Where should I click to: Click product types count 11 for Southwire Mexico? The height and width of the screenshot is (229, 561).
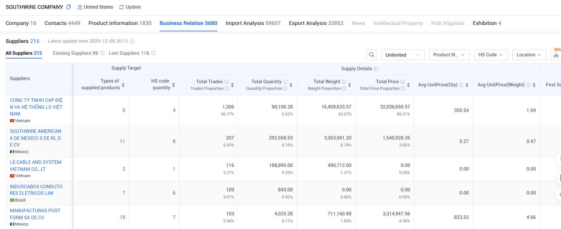coord(122,141)
